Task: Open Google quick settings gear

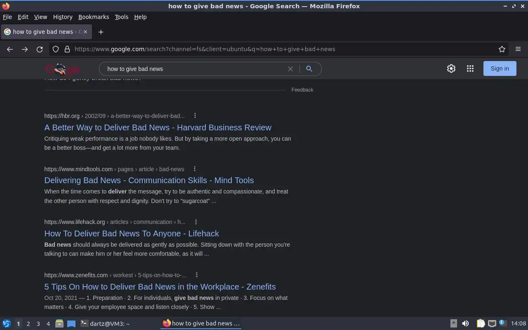Action: point(451,68)
